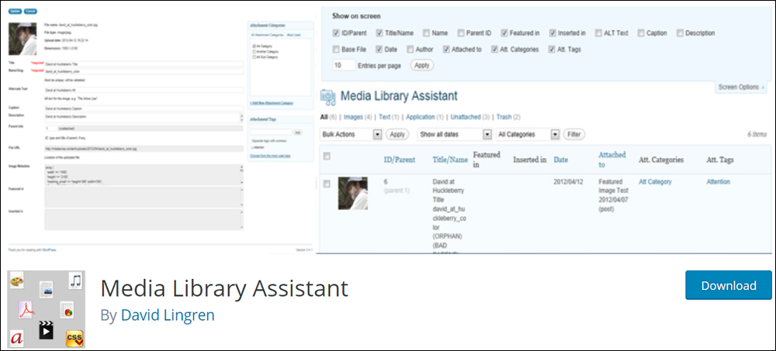Click the CSS badge icon in plugin logo
Screen dimensions: 776x351
click(74, 339)
